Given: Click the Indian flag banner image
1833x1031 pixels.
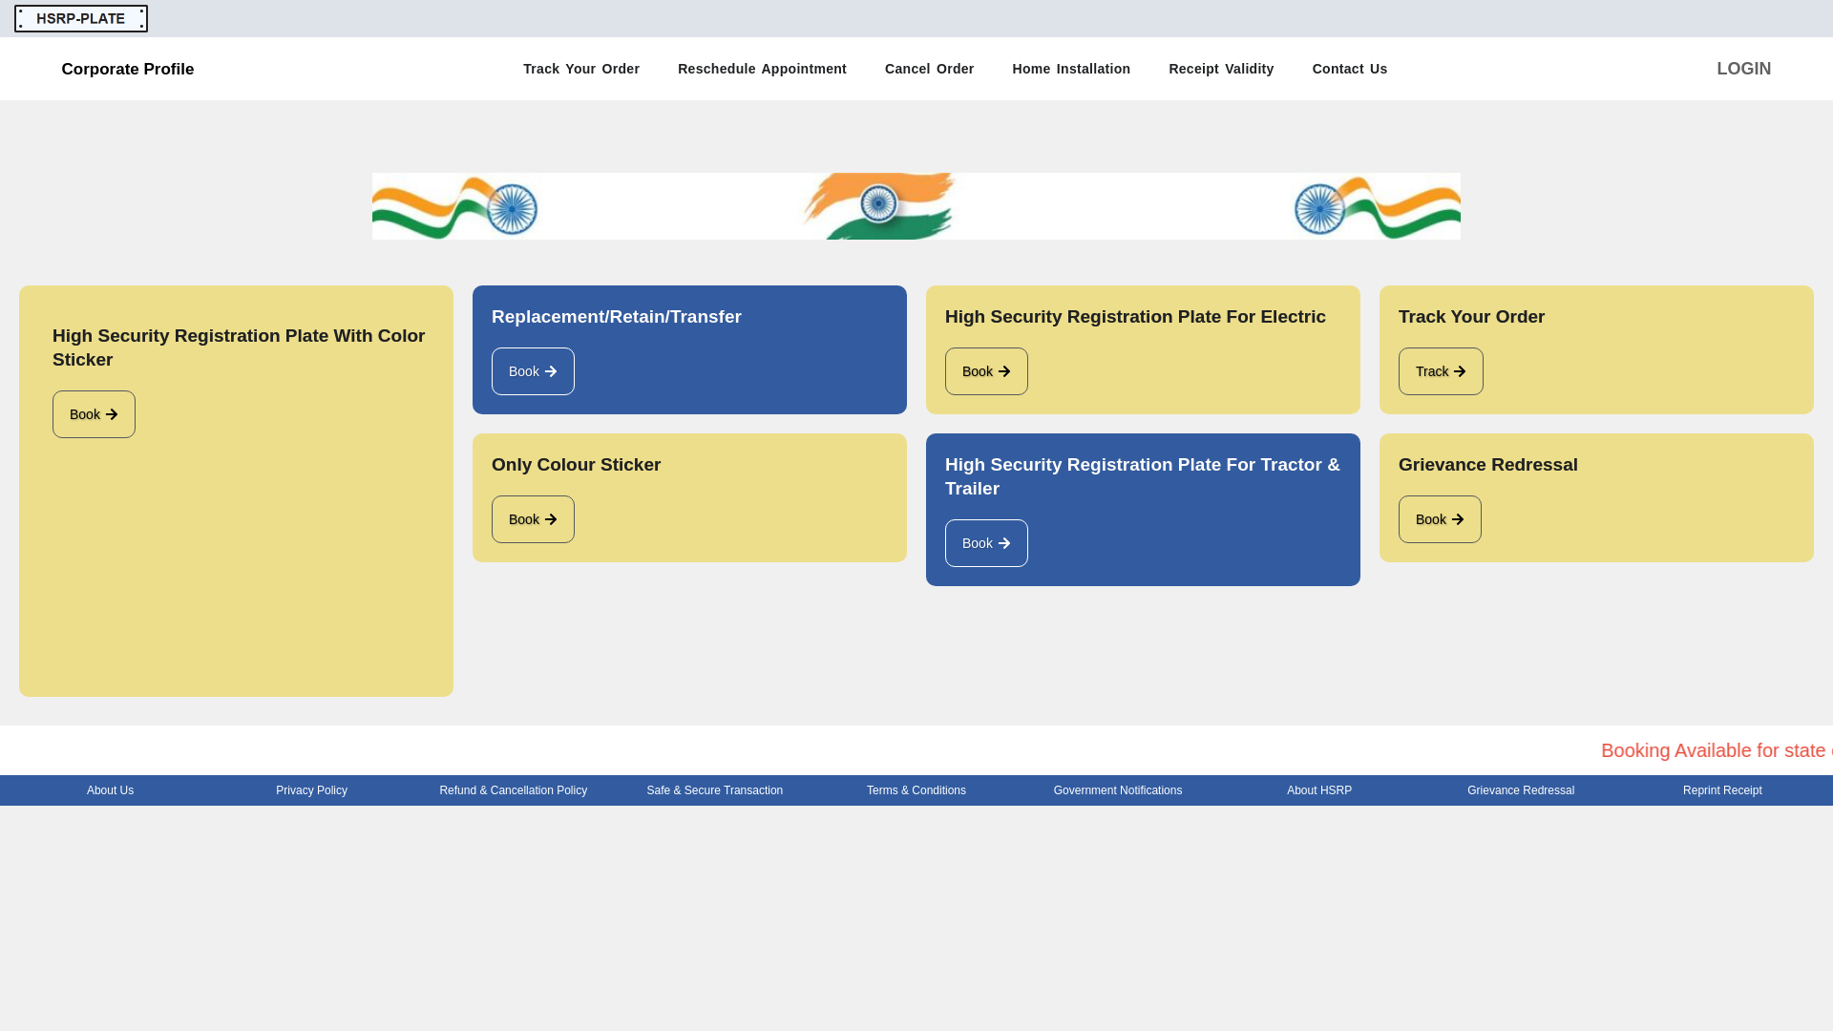Looking at the screenshot, I should pyautogui.click(x=916, y=206).
